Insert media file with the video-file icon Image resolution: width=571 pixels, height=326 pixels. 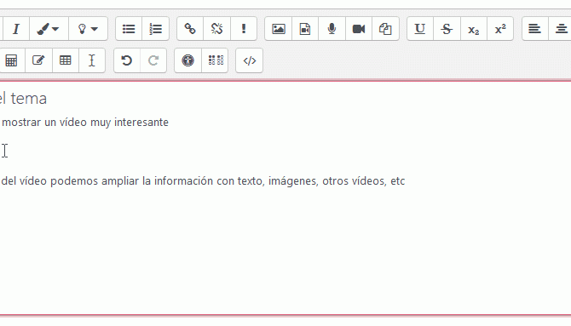tap(305, 29)
